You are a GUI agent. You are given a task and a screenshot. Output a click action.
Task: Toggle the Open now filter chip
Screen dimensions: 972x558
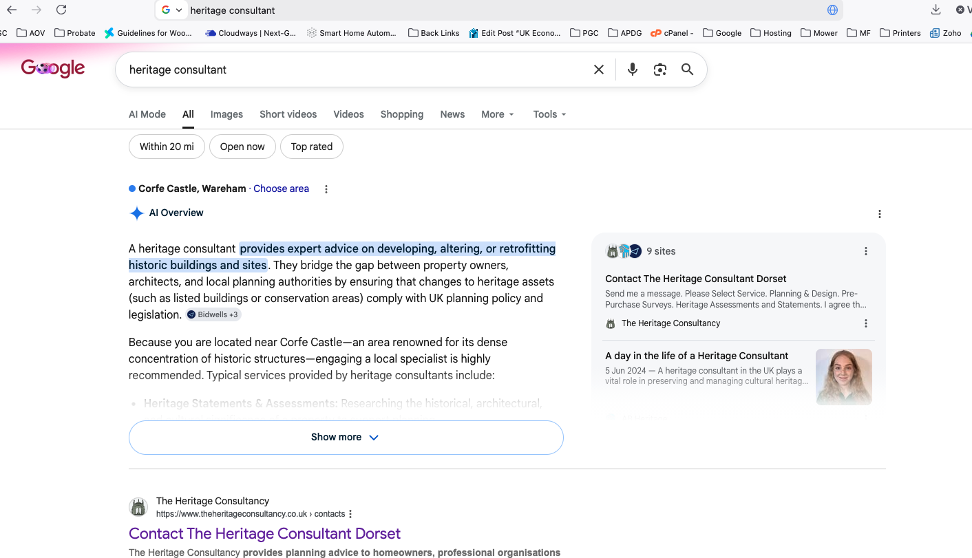coord(242,147)
